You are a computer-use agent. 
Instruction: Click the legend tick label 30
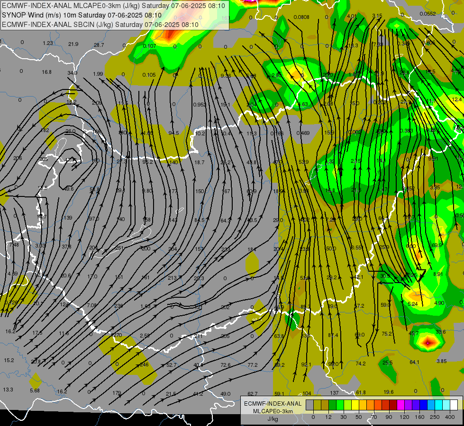click(343, 417)
